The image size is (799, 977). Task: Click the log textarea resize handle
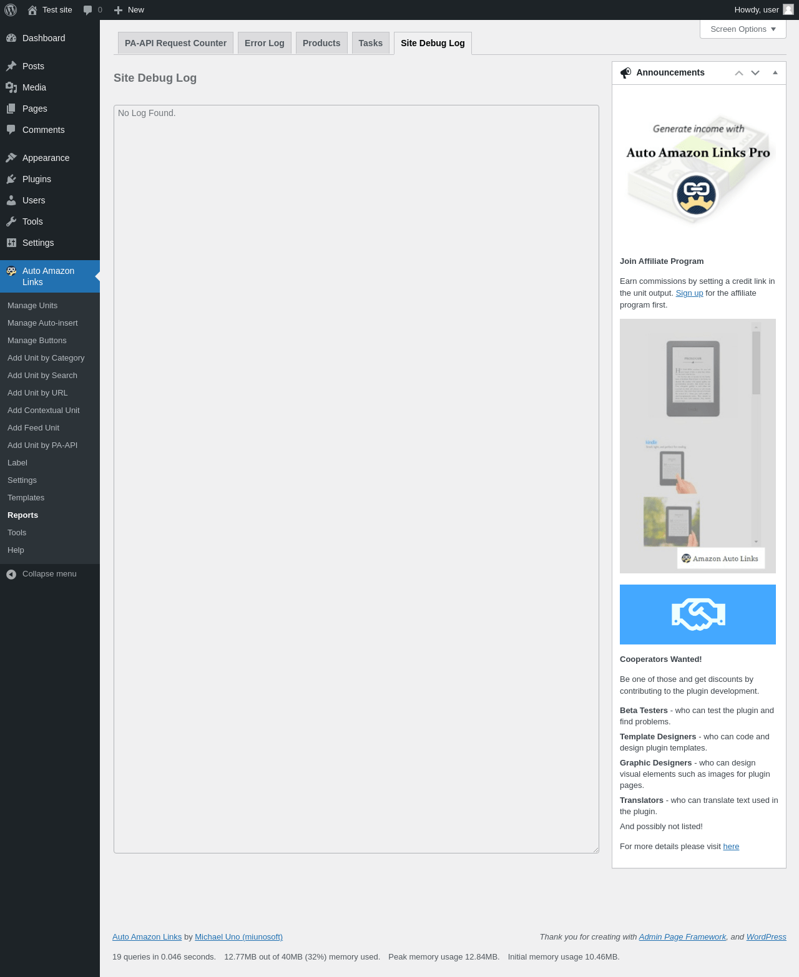pyautogui.click(x=596, y=850)
